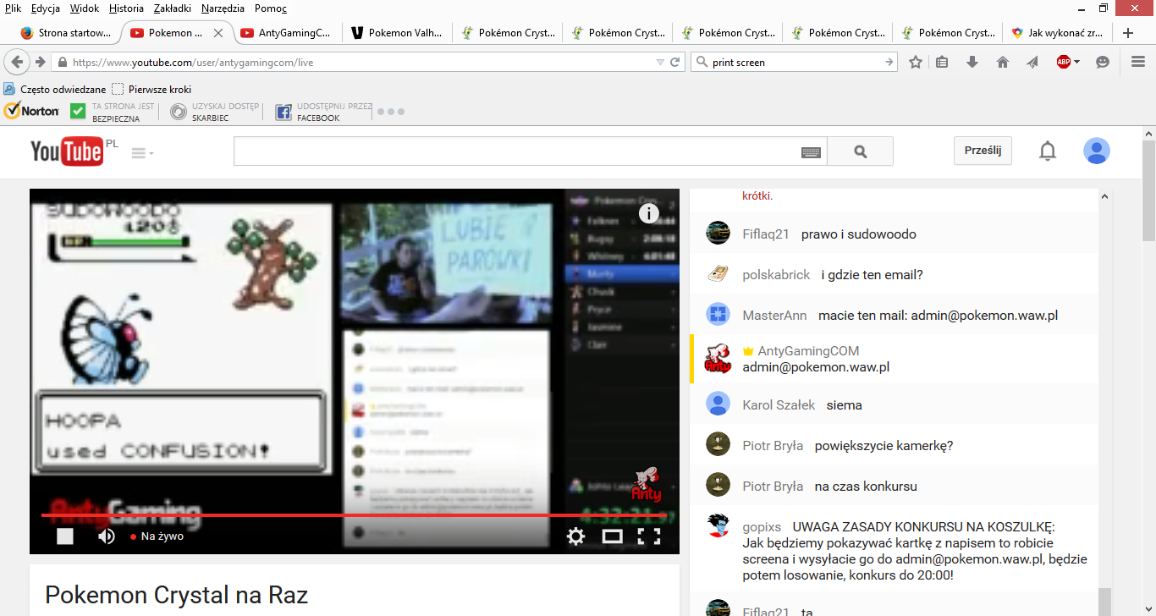Click the YouTube notifications bell

pos(1047,151)
